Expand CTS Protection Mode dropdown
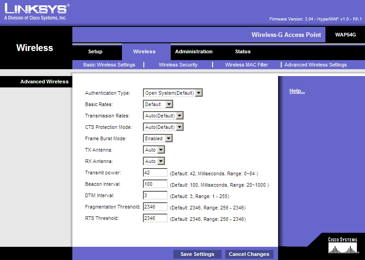This screenshot has width=365, height=260. pyautogui.click(x=163, y=127)
